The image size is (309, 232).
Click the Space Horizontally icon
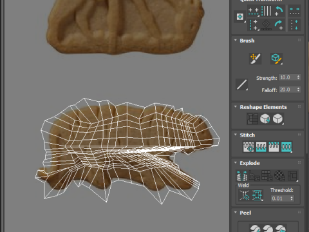coord(294,11)
